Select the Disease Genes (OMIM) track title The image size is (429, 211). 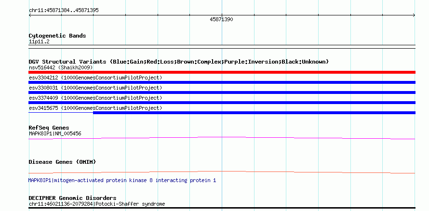[62, 162]
